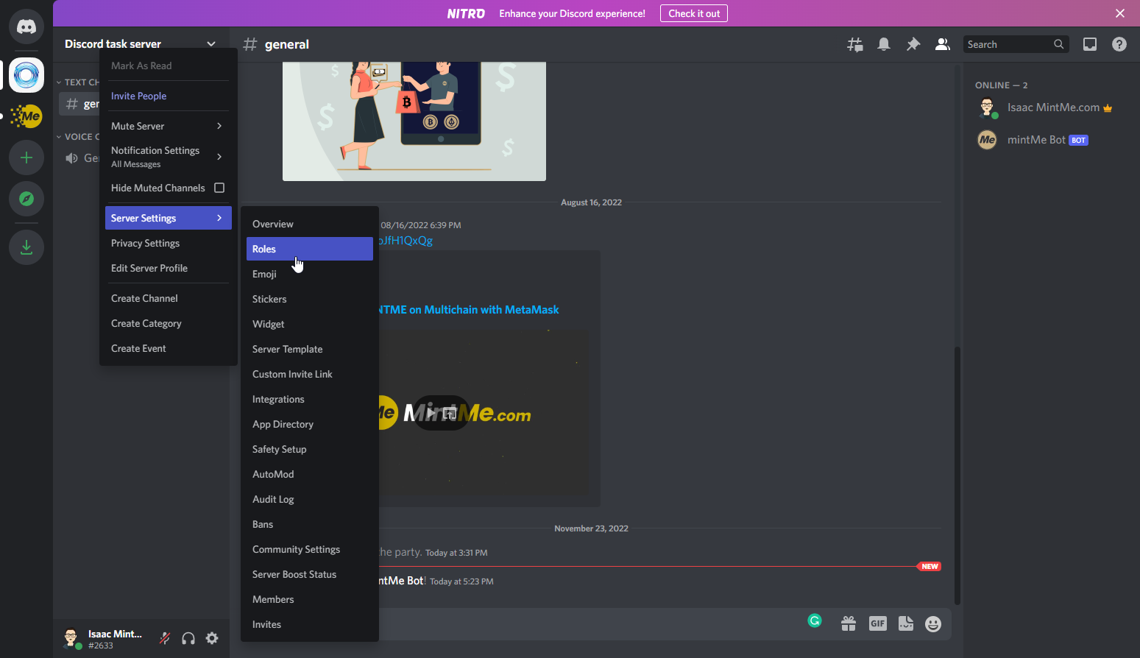Select Audit Log menu entry
The image size is (1140, 658).
273,499
